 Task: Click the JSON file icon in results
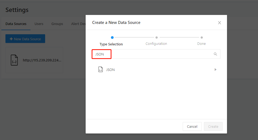click(x=101, y=69)
